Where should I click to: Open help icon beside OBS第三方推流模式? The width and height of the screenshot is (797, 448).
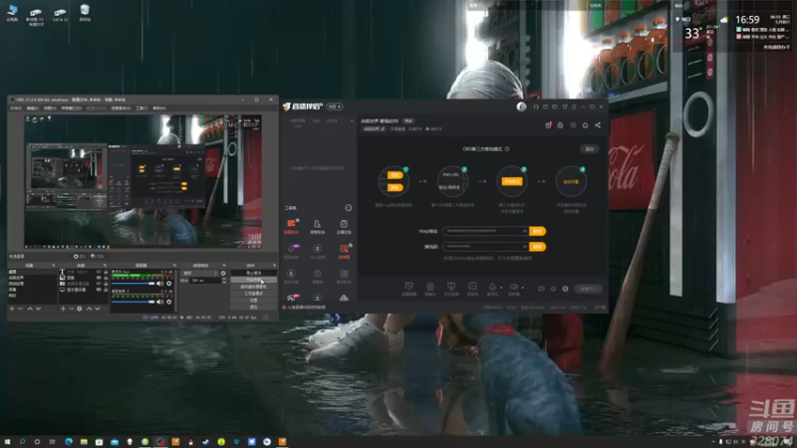pos(507,148)
